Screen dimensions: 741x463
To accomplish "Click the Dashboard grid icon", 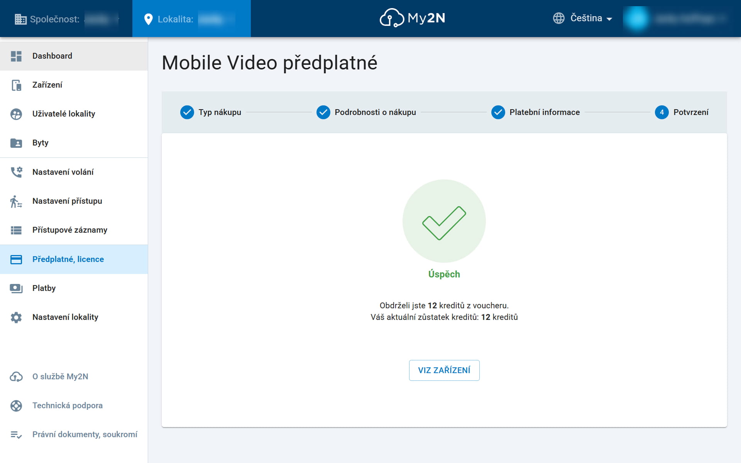I will point(16,56).
